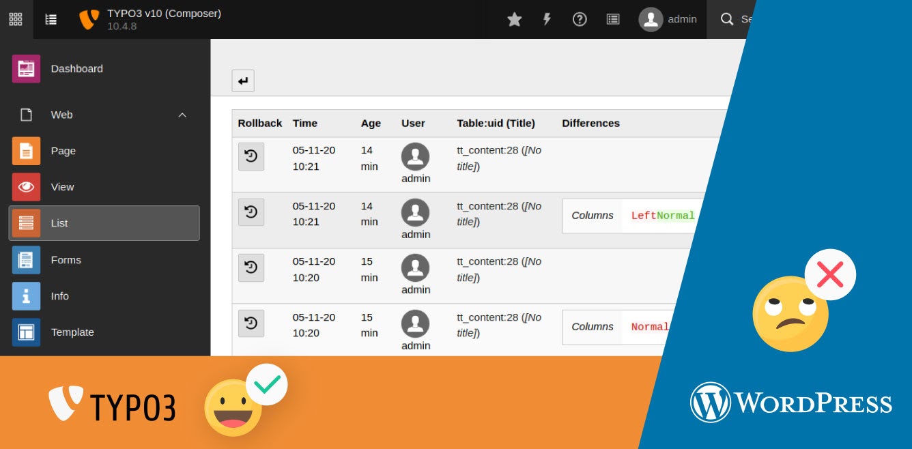Viewport: 912px width, 449px height.
Task: Open the View module
Action: point(62,187)
